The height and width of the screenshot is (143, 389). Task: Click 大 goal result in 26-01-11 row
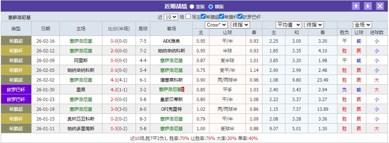[x=377, y=128]
